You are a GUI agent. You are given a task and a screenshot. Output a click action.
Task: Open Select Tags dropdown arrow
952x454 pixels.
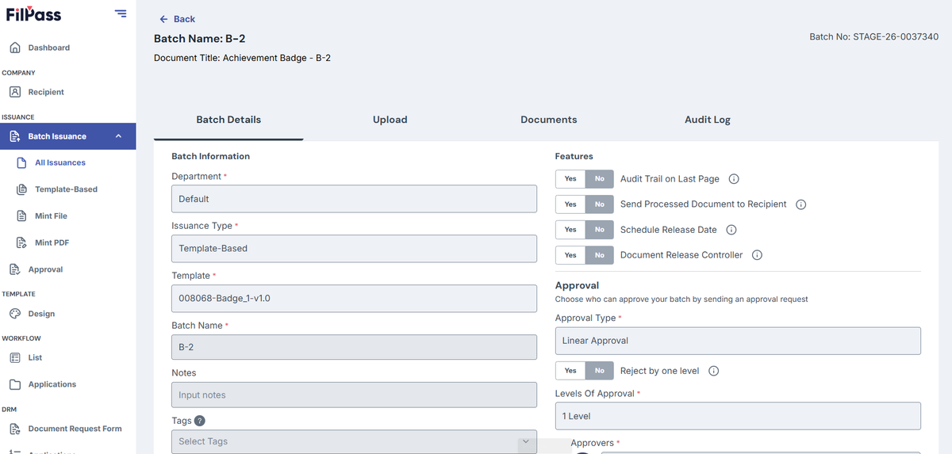click(x=525, y=441)
